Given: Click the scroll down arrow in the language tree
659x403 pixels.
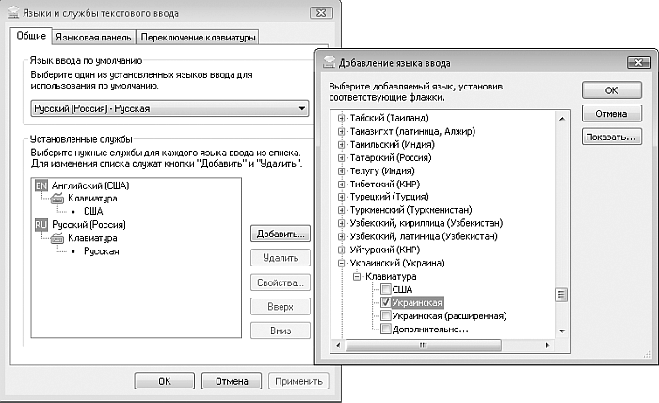Looking at the screenshot, I should point(561,331).
